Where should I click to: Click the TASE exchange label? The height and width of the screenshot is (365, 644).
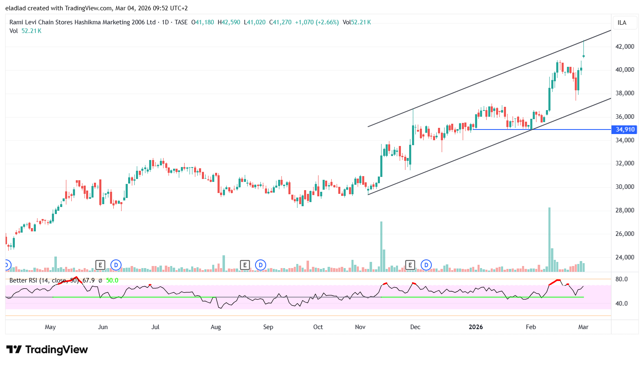181,22
